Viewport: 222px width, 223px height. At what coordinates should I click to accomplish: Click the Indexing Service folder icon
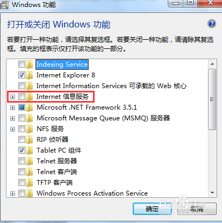tap(29, 64)
